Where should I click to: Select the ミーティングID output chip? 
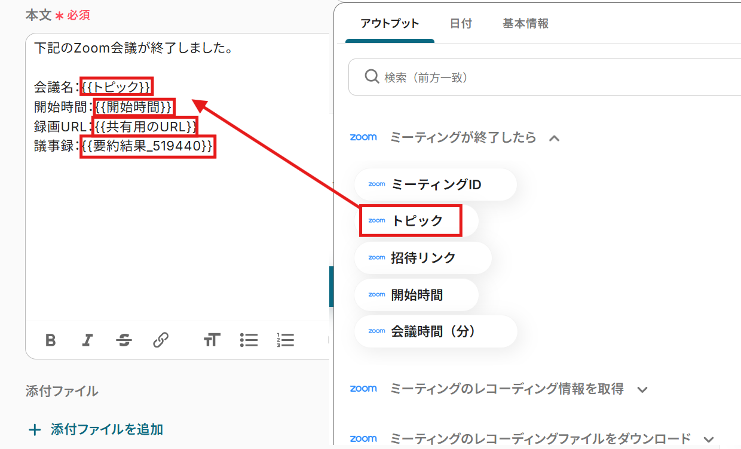[435, 184]
